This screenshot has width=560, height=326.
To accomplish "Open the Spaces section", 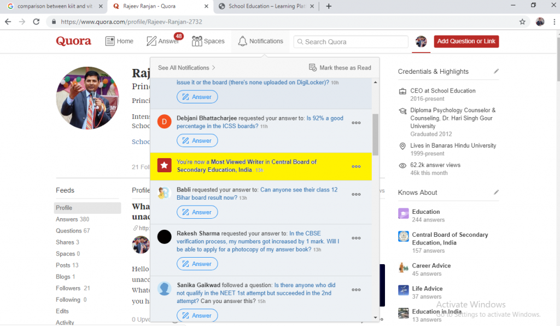I will (x=208, y=41).
